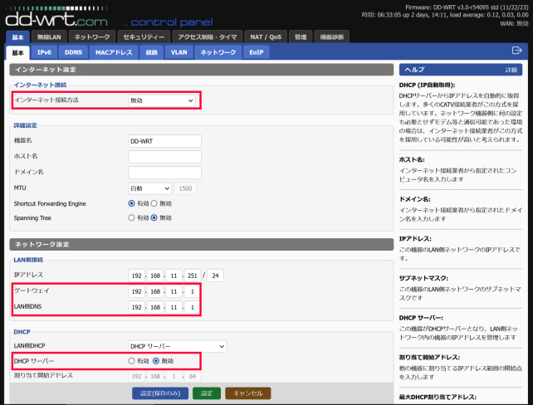Screen dimensions: 533x405
Task: Click the green 設定 apply button
Action: click(207, 393)
